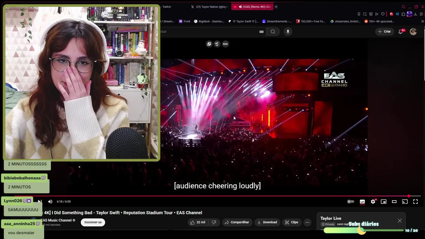Enable the miniplayer mode
Viewport: 425px width, 239px height.
(x=383, y=201)
